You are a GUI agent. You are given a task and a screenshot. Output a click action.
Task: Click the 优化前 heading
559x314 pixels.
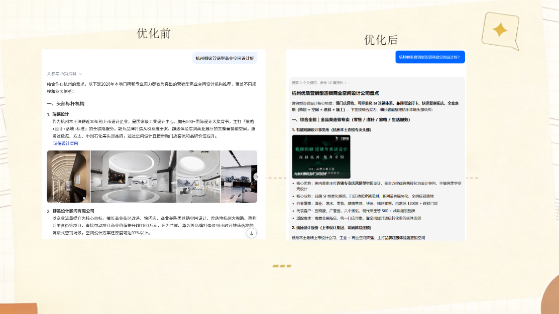(154, 34)
